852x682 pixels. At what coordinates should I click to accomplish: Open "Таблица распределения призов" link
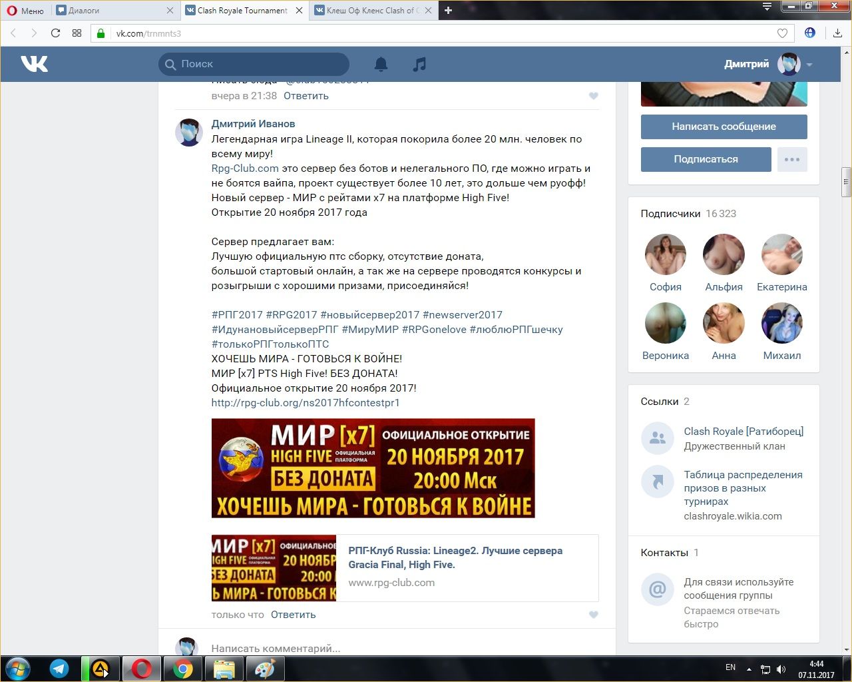743,488
